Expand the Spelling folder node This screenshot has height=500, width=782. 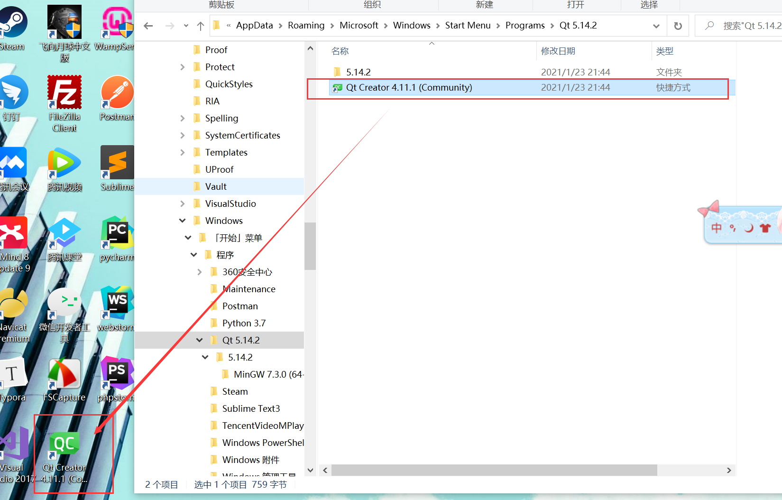click(x=183, y=118)
